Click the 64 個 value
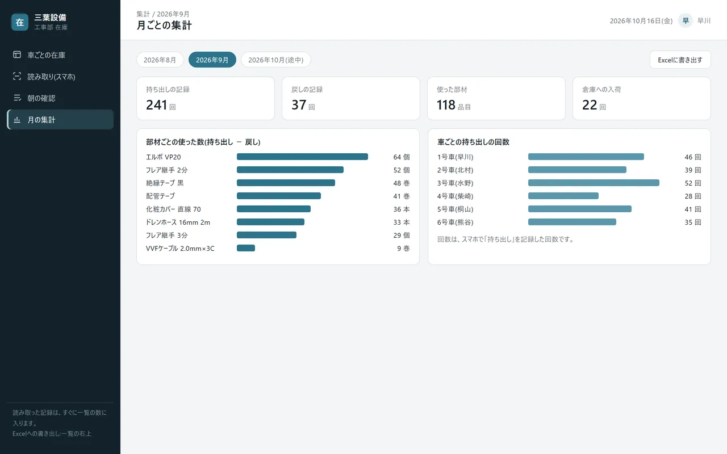The width and height of the screenshot is (727, 454). click(x=402, y=157)
